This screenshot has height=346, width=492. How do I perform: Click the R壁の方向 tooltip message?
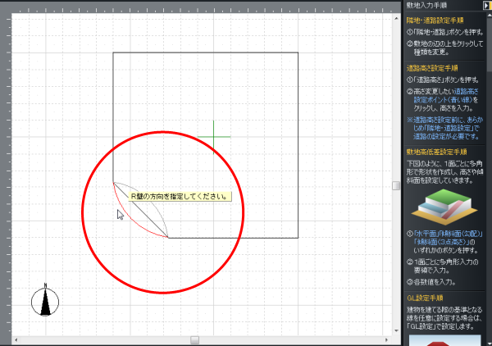[x=180, y=196]
